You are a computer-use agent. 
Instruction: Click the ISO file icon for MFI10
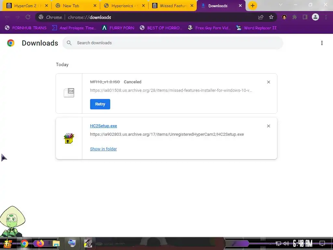(x=69, y=93)
